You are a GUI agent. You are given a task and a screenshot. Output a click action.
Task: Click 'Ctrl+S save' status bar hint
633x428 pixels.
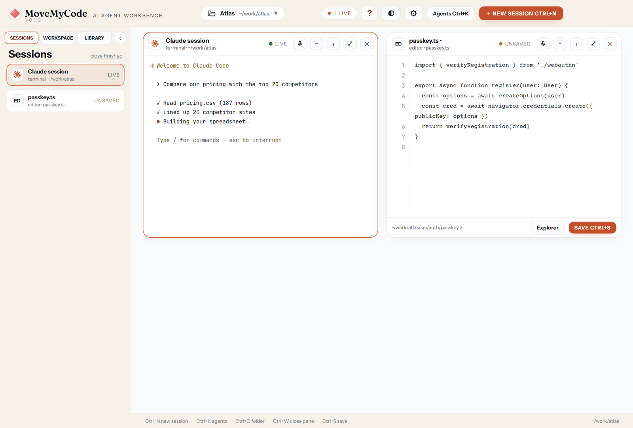pos(335,421)
